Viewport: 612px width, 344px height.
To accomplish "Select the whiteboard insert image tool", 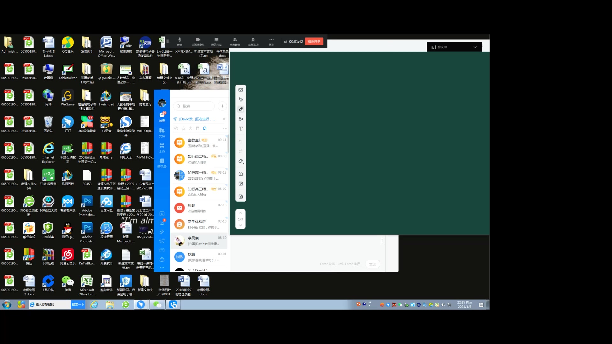I will (x=241, y=90).
